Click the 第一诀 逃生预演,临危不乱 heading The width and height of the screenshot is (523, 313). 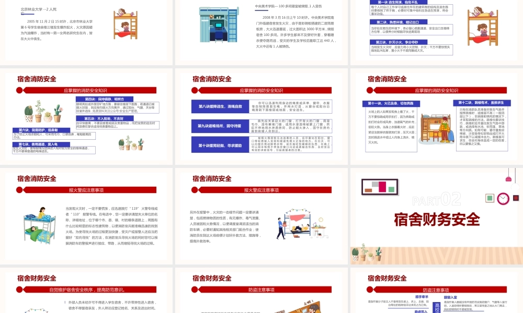(398, 2)
